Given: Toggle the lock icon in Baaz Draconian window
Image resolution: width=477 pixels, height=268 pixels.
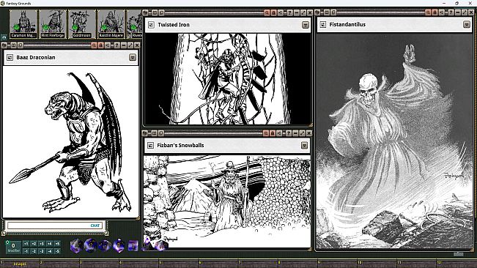Looking at the screenshot, I should coord(100,45).
